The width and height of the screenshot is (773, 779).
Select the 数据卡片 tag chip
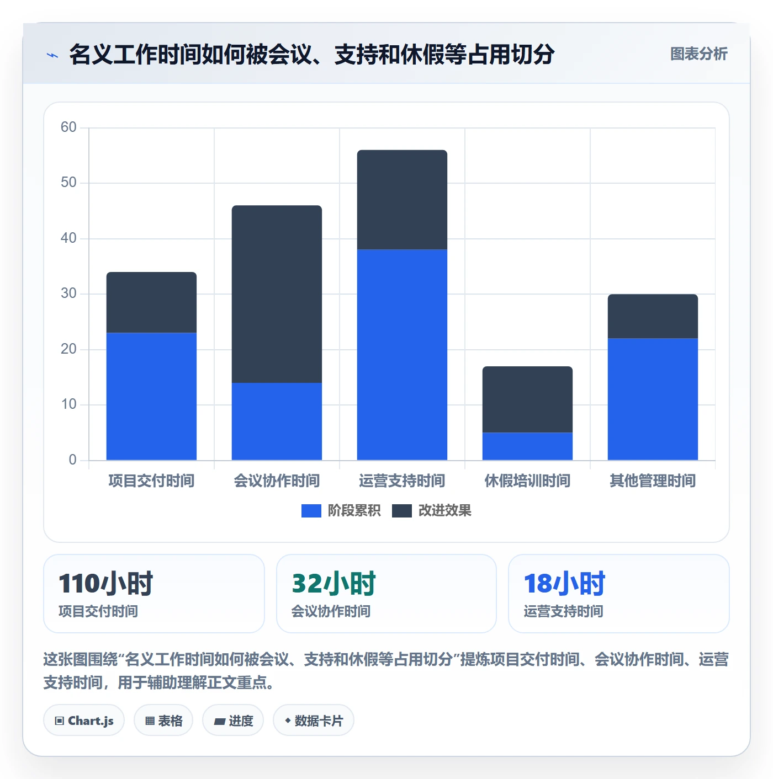click(314, 721)
